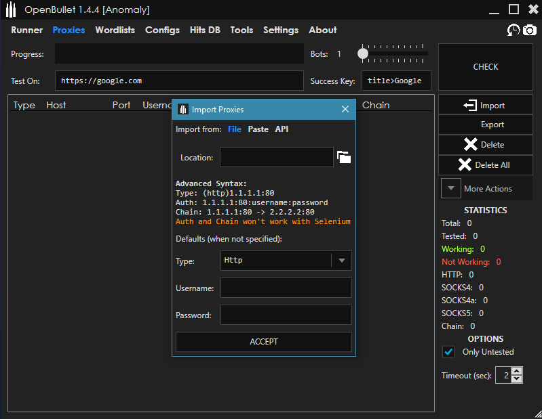Click the 'Total: 0' statistic
Viewport: 542px width, 419px height.
click(x=457, y=223)
